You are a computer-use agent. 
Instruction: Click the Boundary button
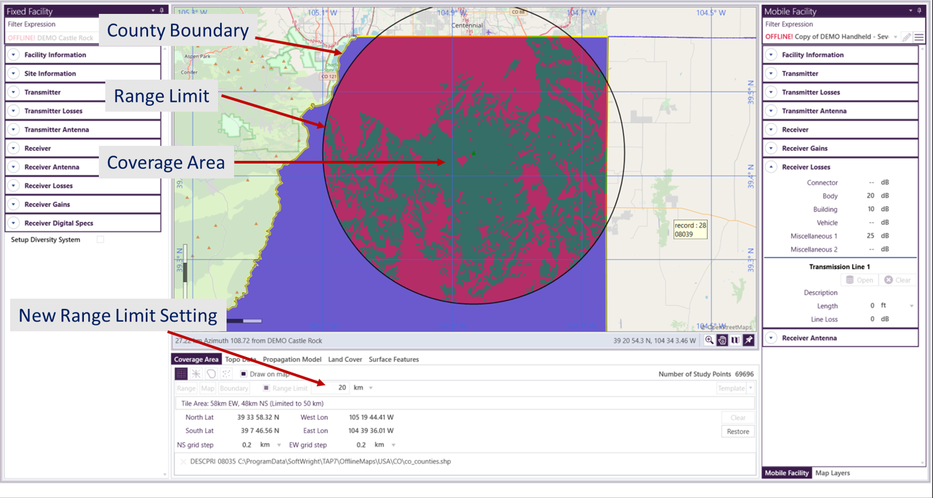234,388
